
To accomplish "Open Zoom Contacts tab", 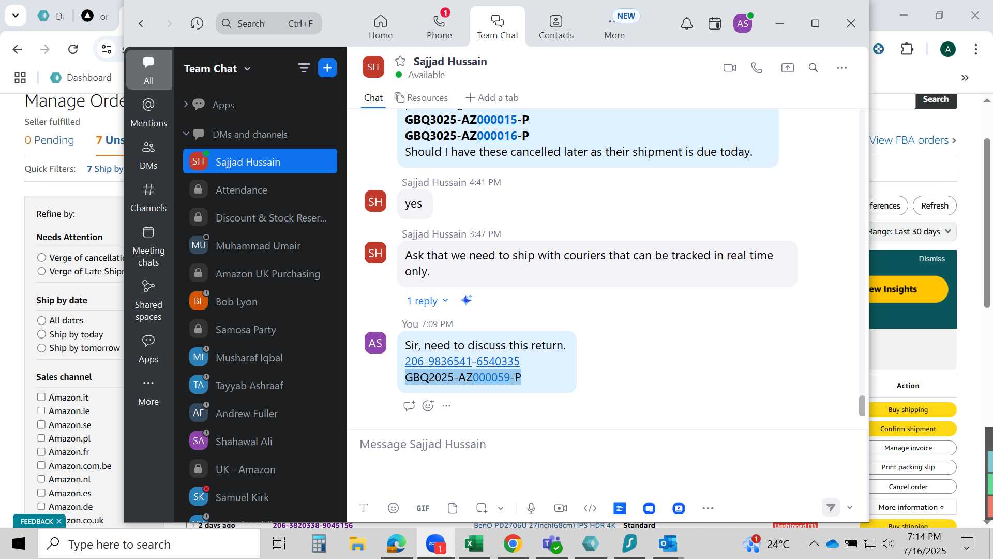I will [x=556, y=27].
